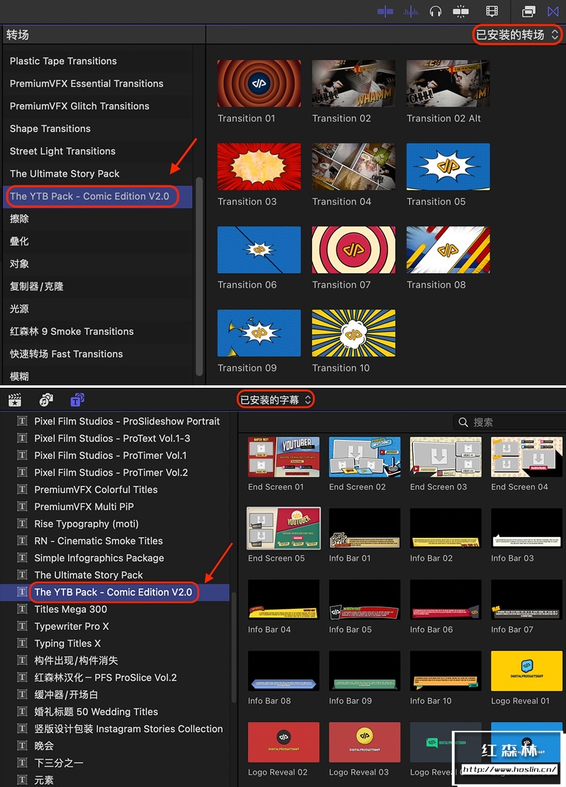Click the 搜索 search field
Image resolution: width=566 pixels, height=787 pixels.
click(x=509, y=422)
